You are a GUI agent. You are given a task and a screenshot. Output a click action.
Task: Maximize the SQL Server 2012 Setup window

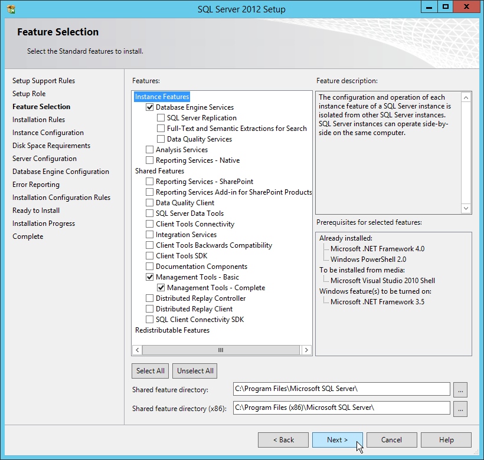(x=446, y=7)
